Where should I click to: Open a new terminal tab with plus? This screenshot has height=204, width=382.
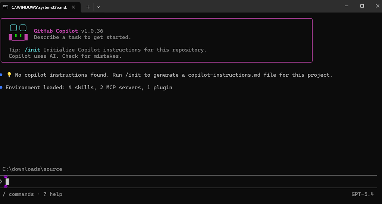click(88, 7)
